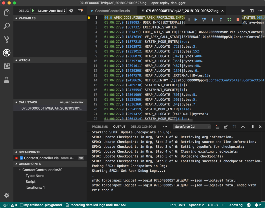Maximize the panel with the chevron up
This screenshot has width=265, height=208.
243,127
